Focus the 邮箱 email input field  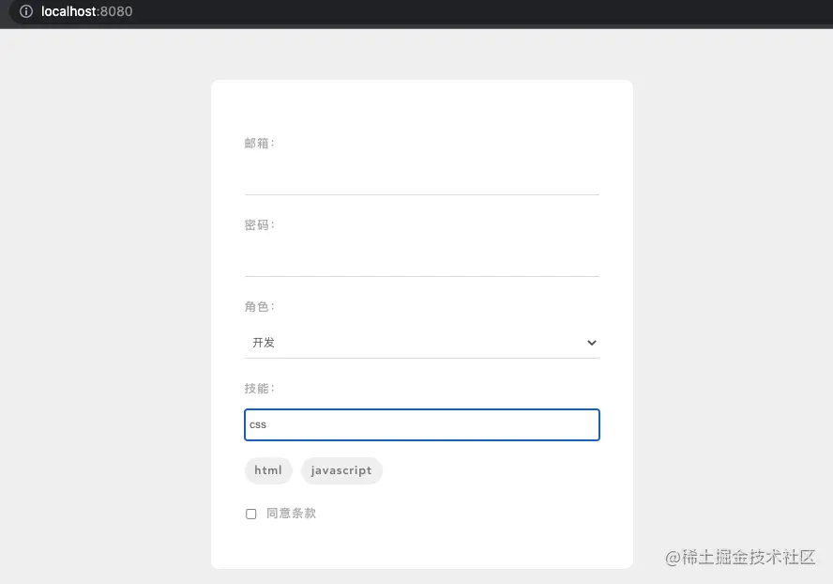tap(422, 179)
